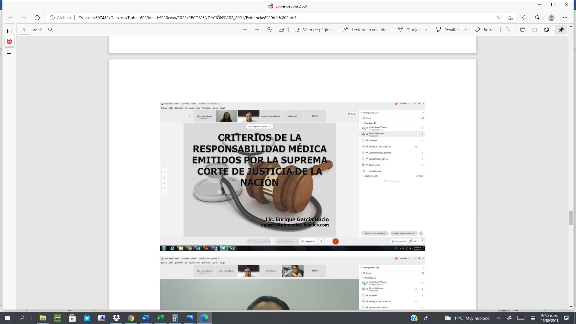Click the page number field showing 9
Viewport: 576px width, 324px height.
[x=24, y=30]
